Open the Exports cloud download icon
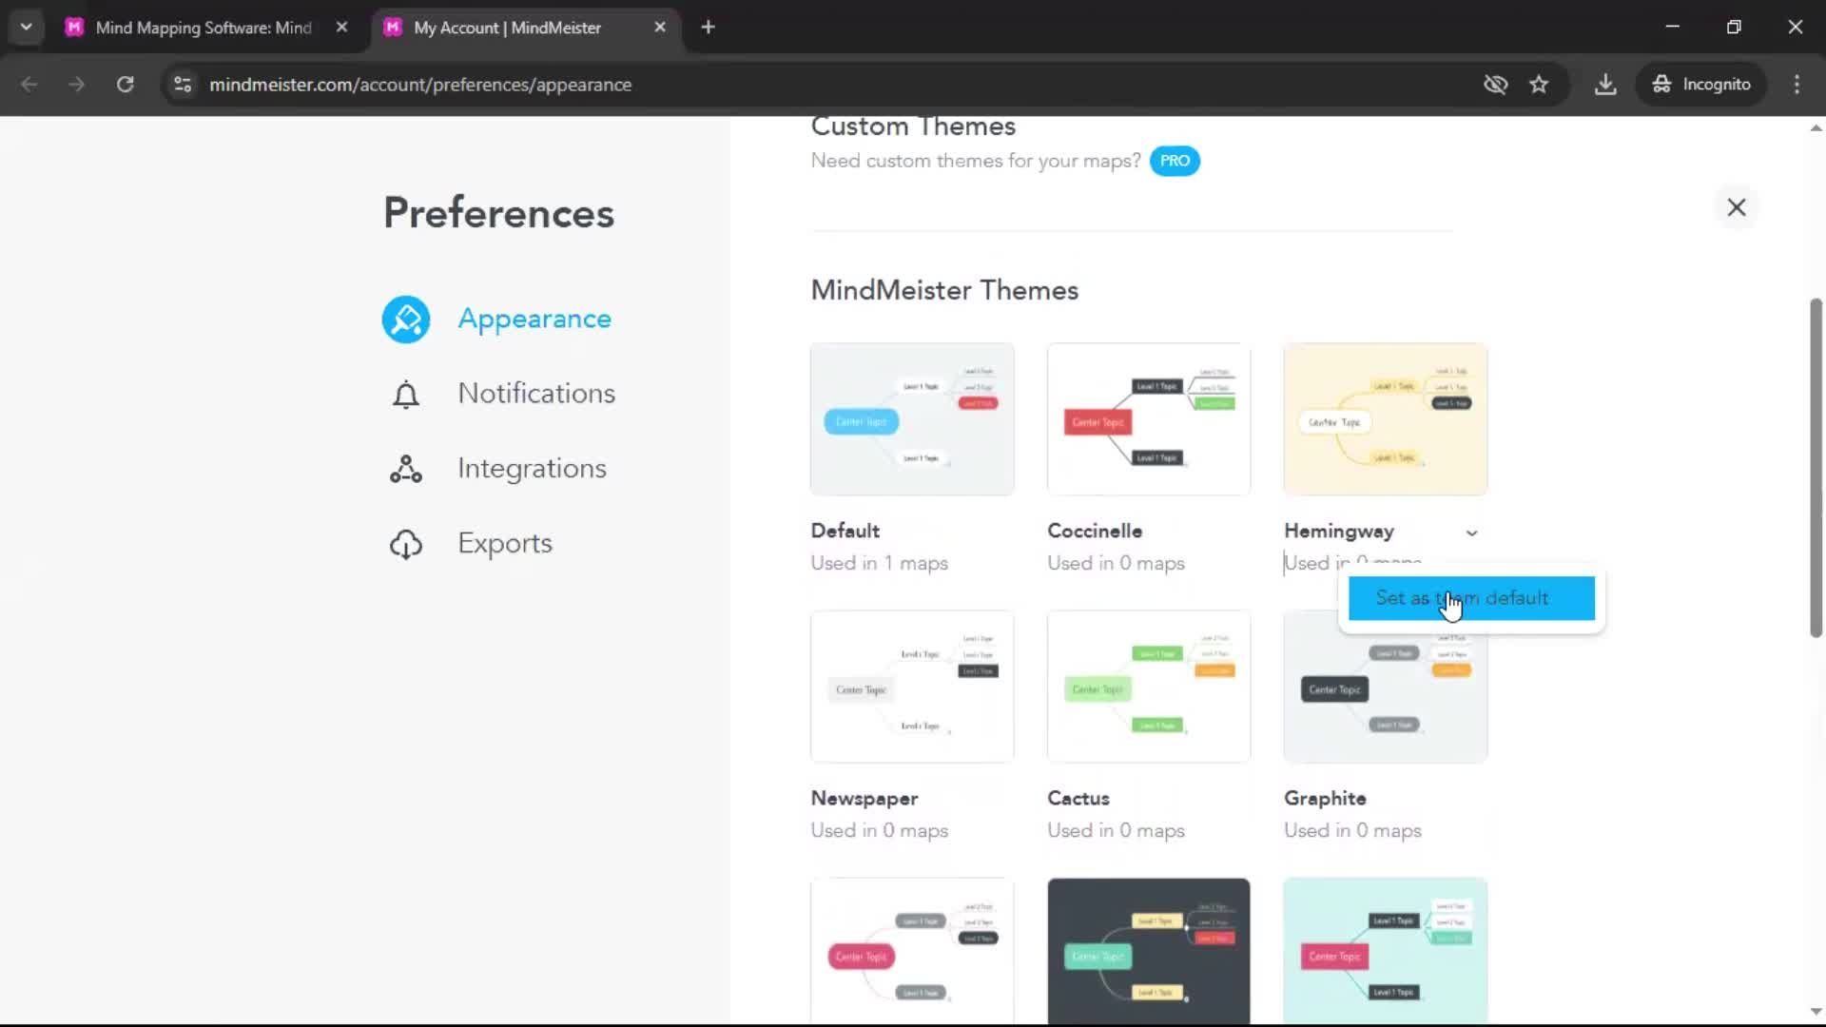Screen dimensions: 1826x1027 pos(406,544)
